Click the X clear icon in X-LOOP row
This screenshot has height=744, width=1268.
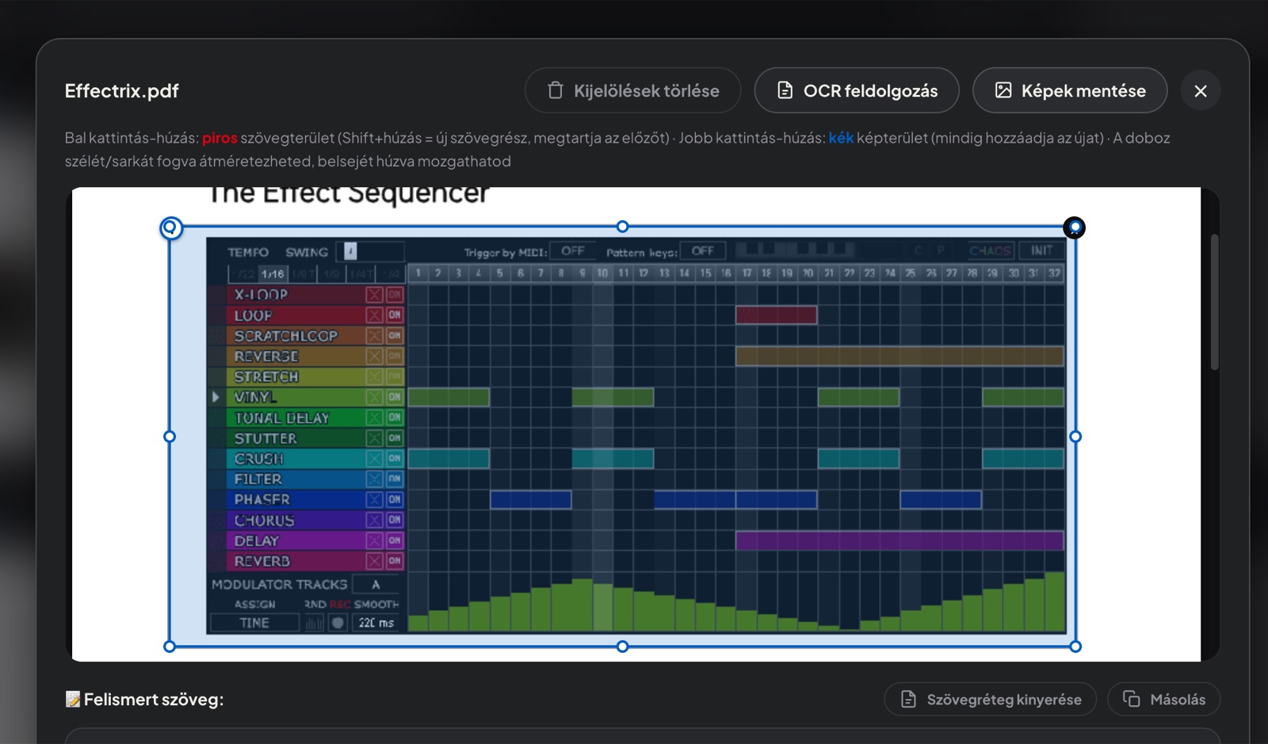tap(375, 294)
